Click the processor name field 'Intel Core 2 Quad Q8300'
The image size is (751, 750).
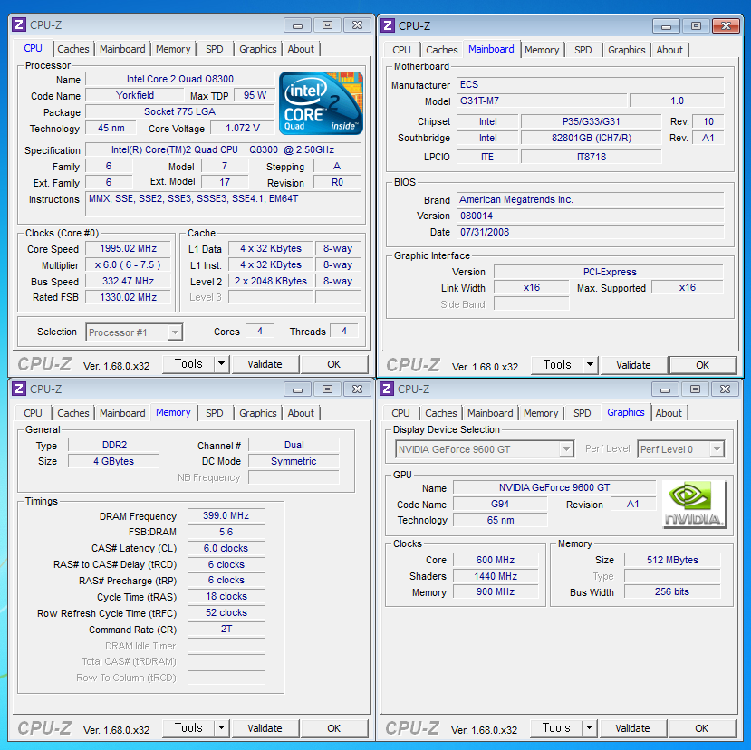coord(180,79)
